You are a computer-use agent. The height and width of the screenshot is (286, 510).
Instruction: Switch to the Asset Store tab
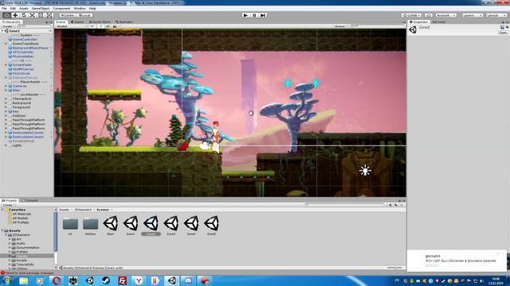pyautogui.click(x=100, y=22)
